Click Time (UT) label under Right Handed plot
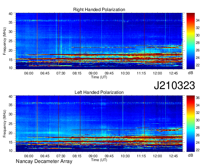This screenshot has width=203, height=165. point(99,77)
